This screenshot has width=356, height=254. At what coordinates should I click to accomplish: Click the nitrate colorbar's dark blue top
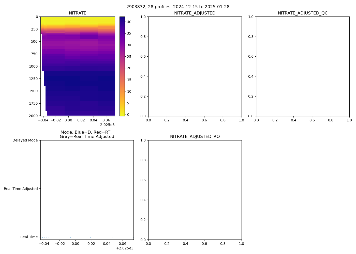[122, 18]
